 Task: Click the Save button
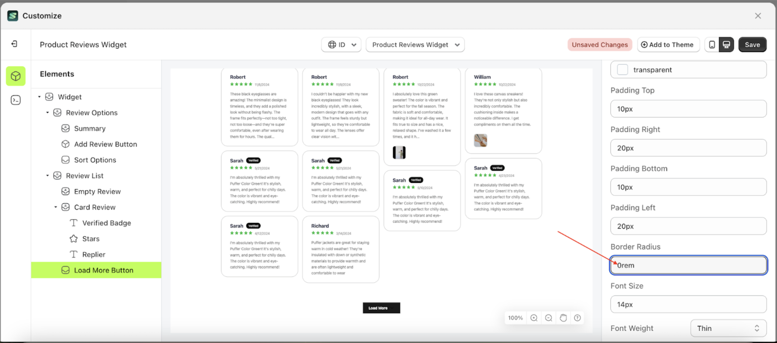752,44
